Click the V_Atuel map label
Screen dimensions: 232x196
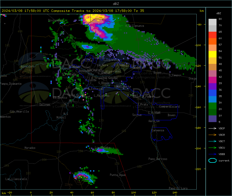132,95
